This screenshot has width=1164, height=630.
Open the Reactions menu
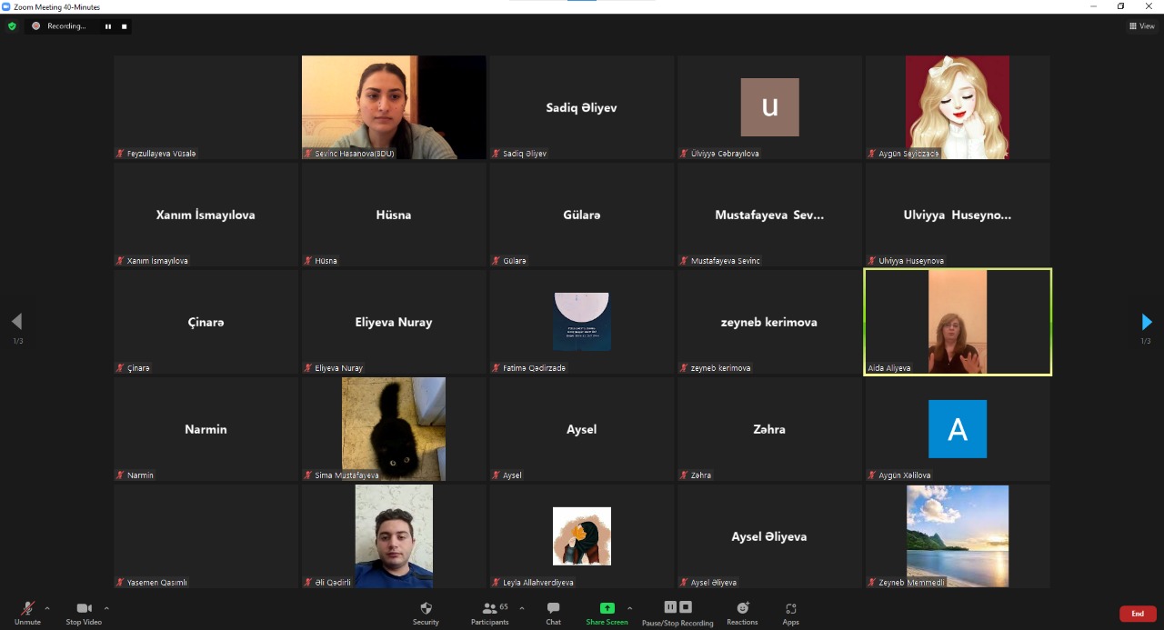point(742,613)
